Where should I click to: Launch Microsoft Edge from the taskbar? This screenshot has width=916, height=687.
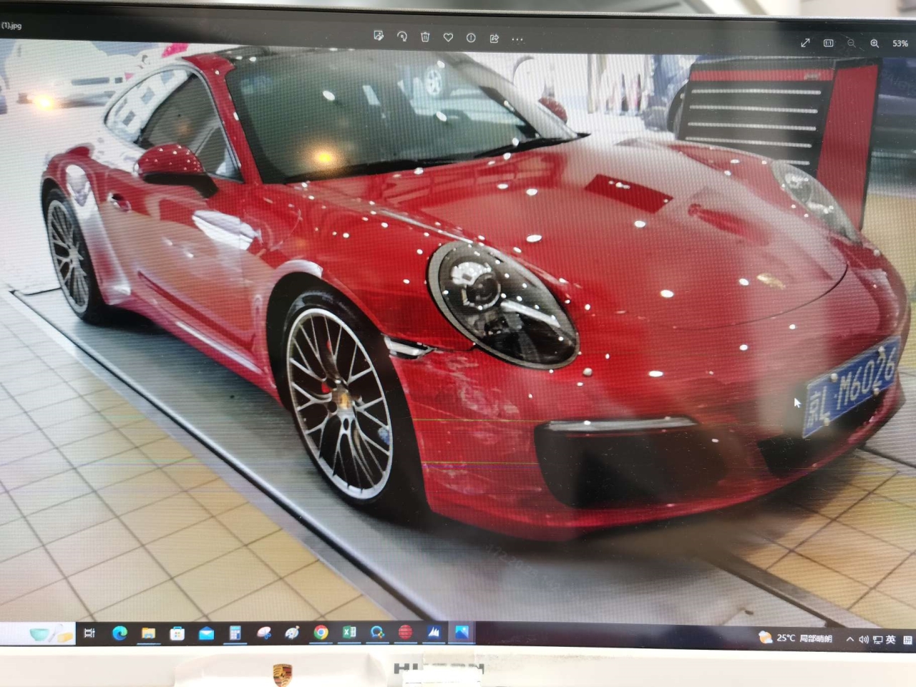pyautogui.click(x=120, y=633)
